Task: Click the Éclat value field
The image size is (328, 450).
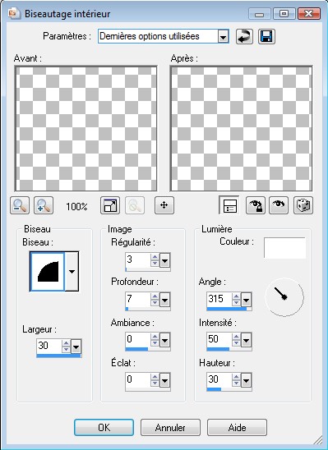Action: tap(138, 380)
